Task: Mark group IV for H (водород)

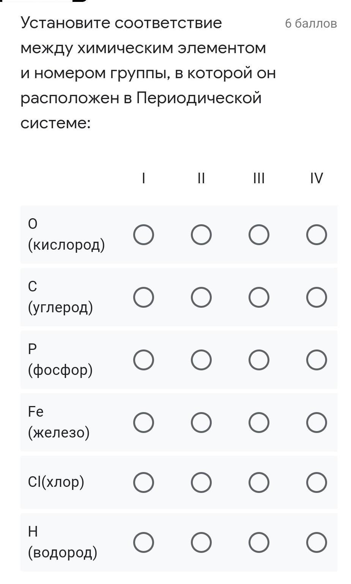Action: coord(316,542)
